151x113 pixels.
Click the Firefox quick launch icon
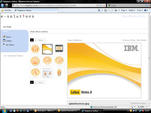click(x=18, y=111)
